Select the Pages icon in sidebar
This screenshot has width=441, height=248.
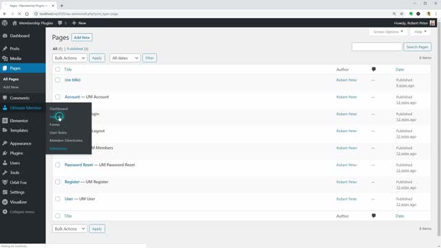pos(5,68)
